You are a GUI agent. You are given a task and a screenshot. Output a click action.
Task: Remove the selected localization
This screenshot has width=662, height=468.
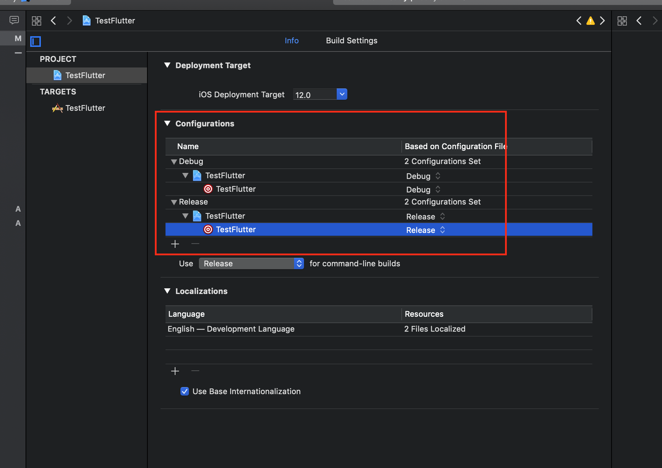(195, 371)
